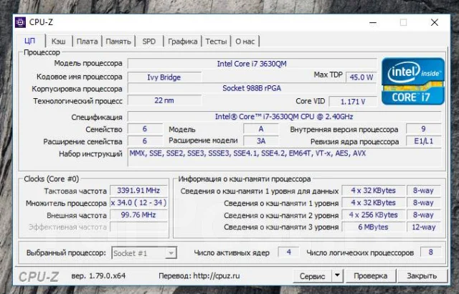Show the О нас tab
The width and height of the screenshot is (459, 294).
pos(245,42)
